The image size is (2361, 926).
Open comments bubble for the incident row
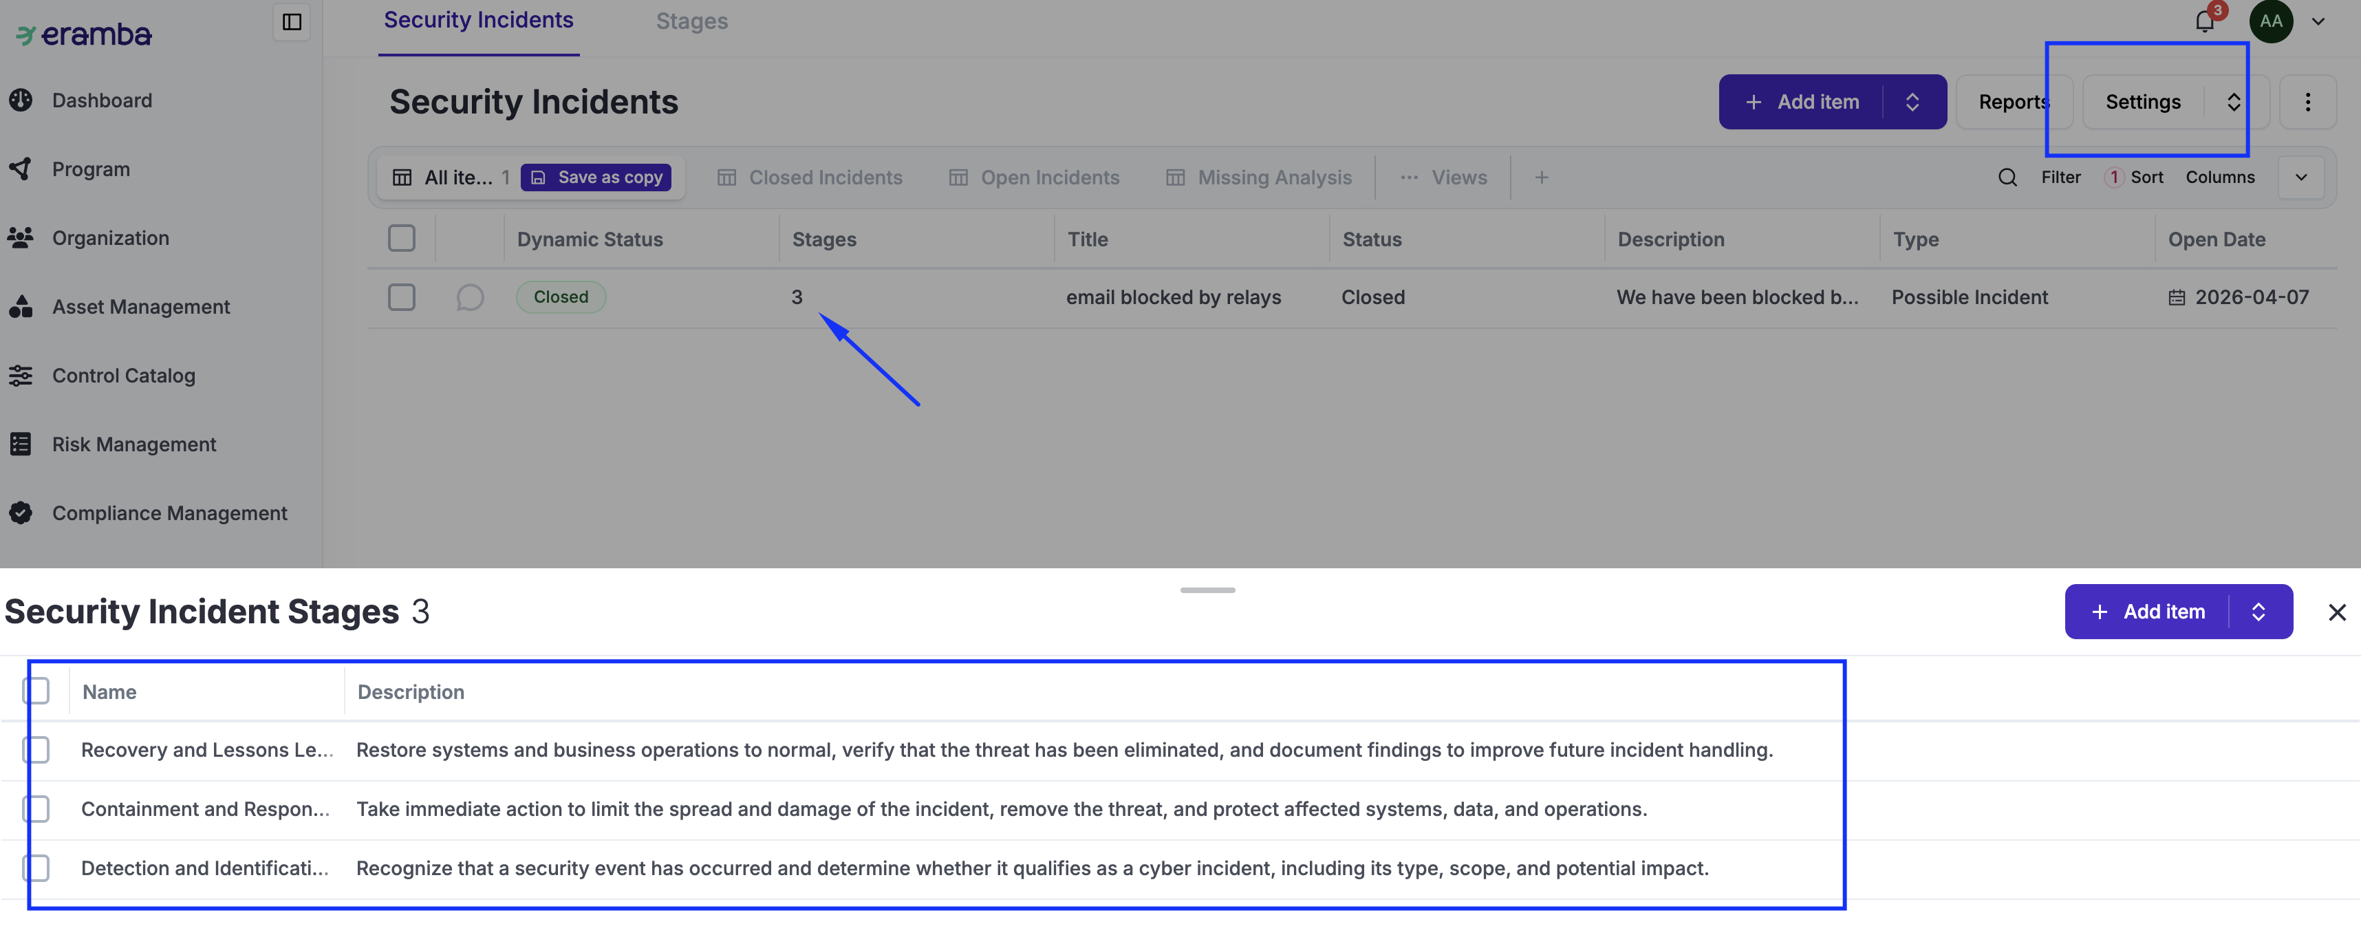469,297
